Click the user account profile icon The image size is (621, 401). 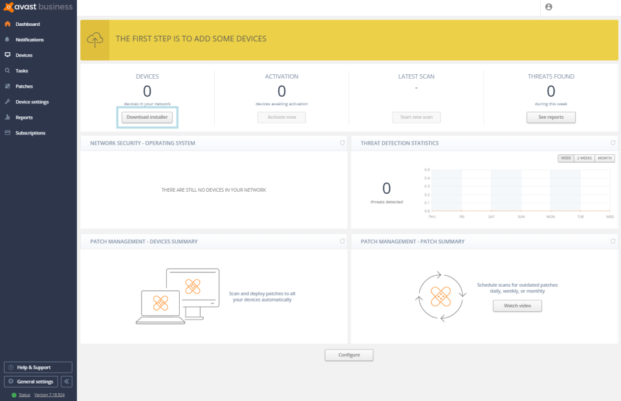(549, 7)
